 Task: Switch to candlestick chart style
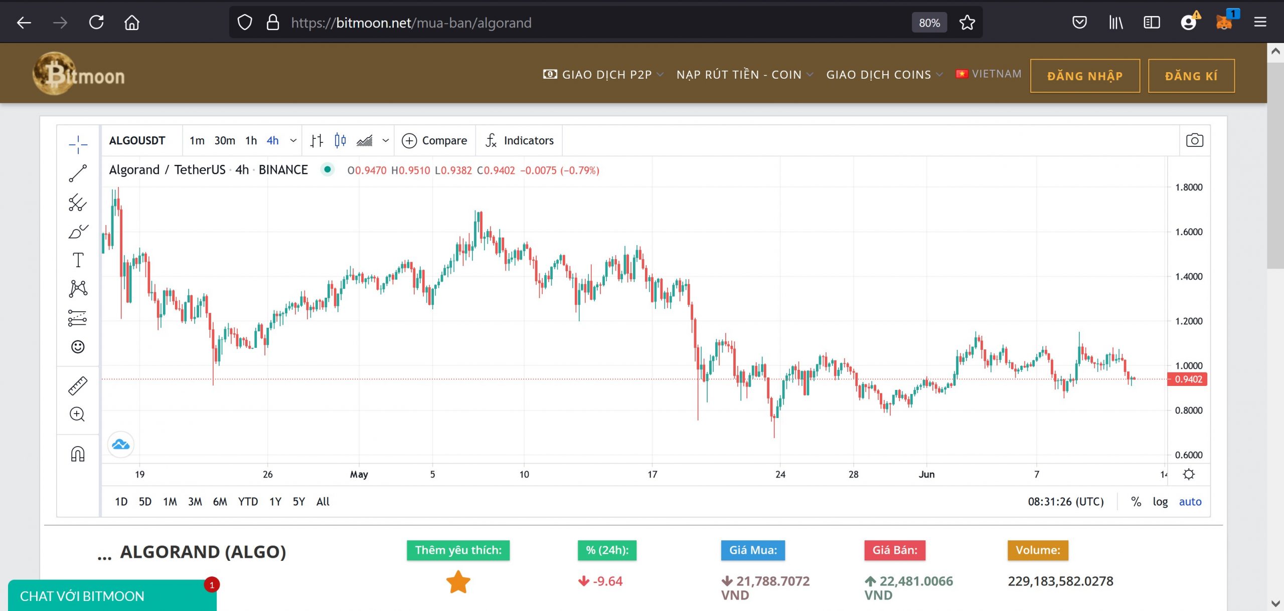coord(340,141)
